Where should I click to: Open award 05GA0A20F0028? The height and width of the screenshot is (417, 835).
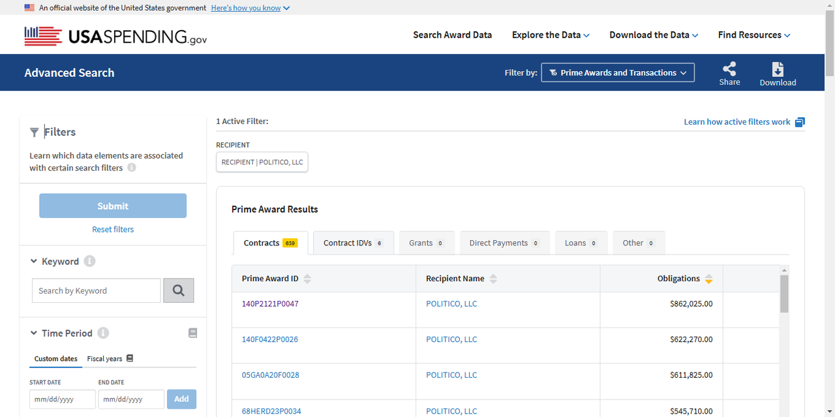271,375
